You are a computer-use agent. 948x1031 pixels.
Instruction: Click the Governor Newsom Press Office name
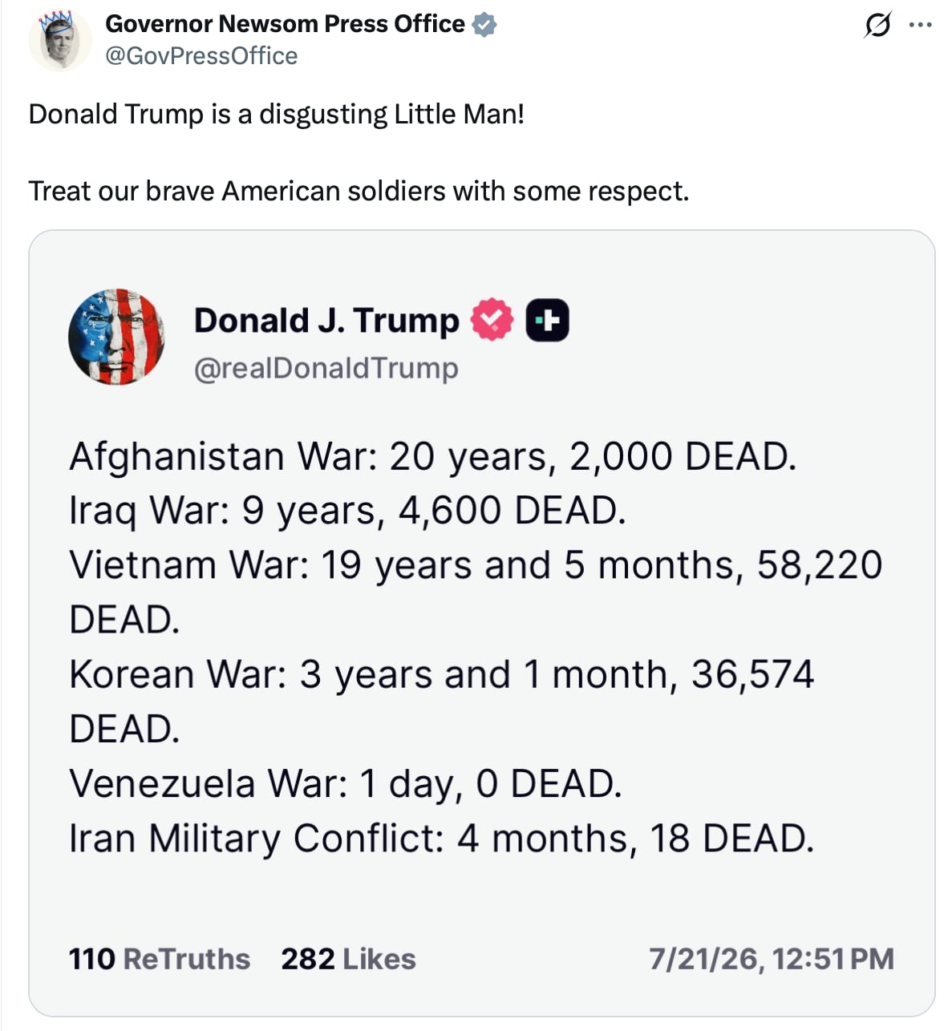coord(285,24)
